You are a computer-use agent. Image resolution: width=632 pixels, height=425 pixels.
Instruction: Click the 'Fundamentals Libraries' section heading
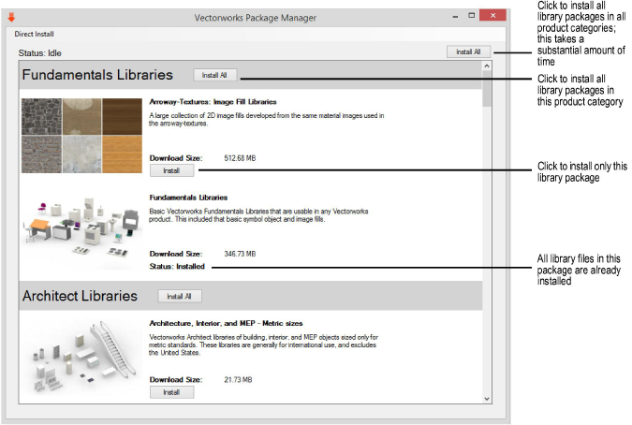97,75
